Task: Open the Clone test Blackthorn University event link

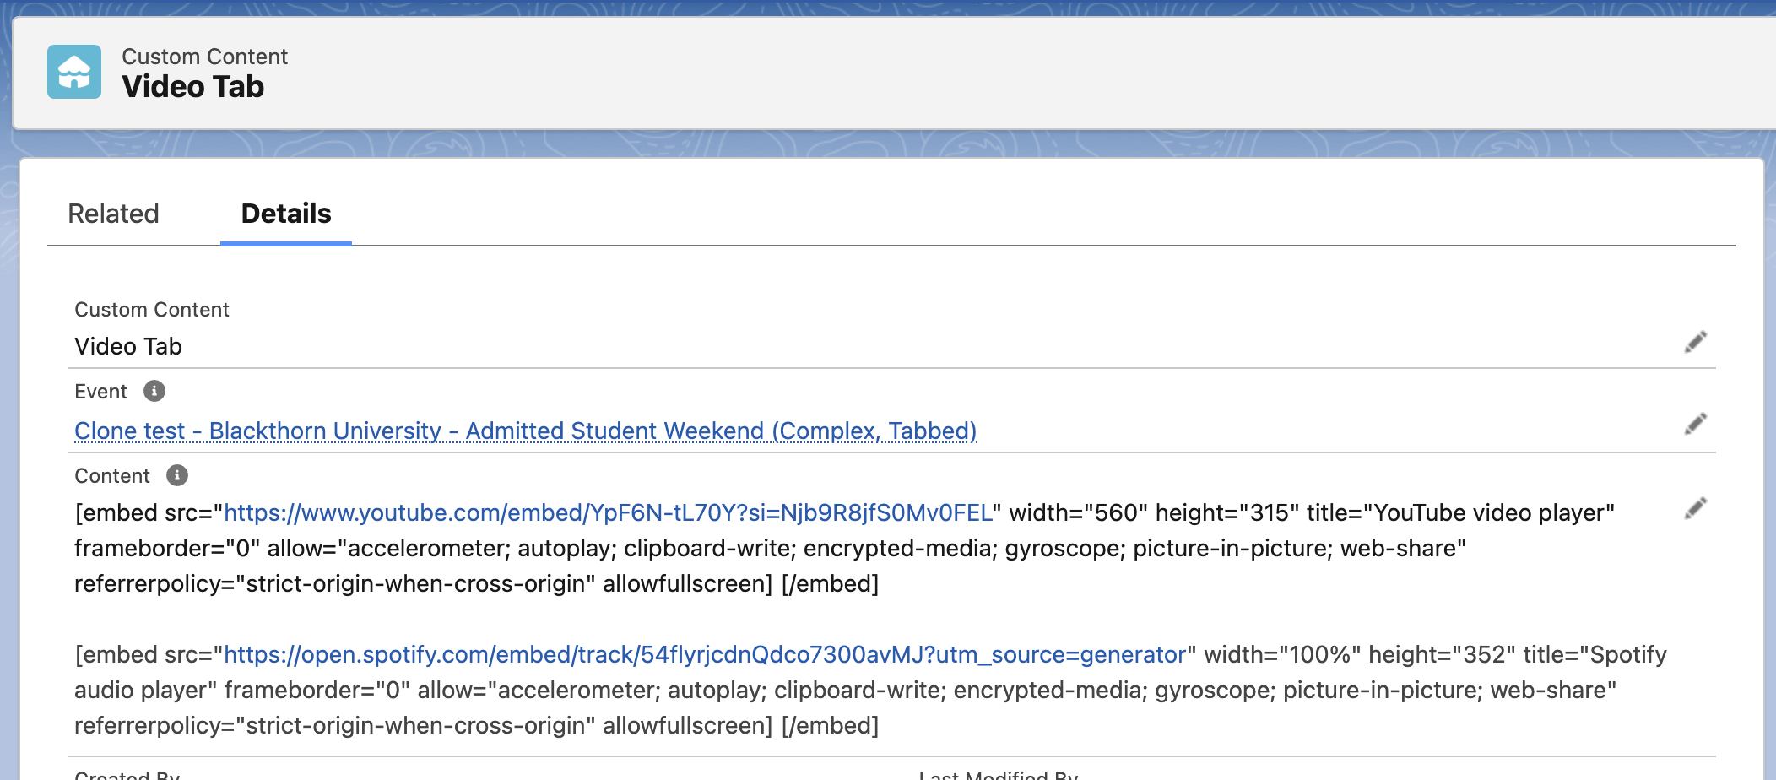Action: click(525, 431)
